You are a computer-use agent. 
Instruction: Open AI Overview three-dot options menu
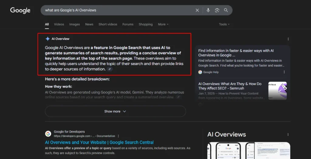(x=288, y=39)
